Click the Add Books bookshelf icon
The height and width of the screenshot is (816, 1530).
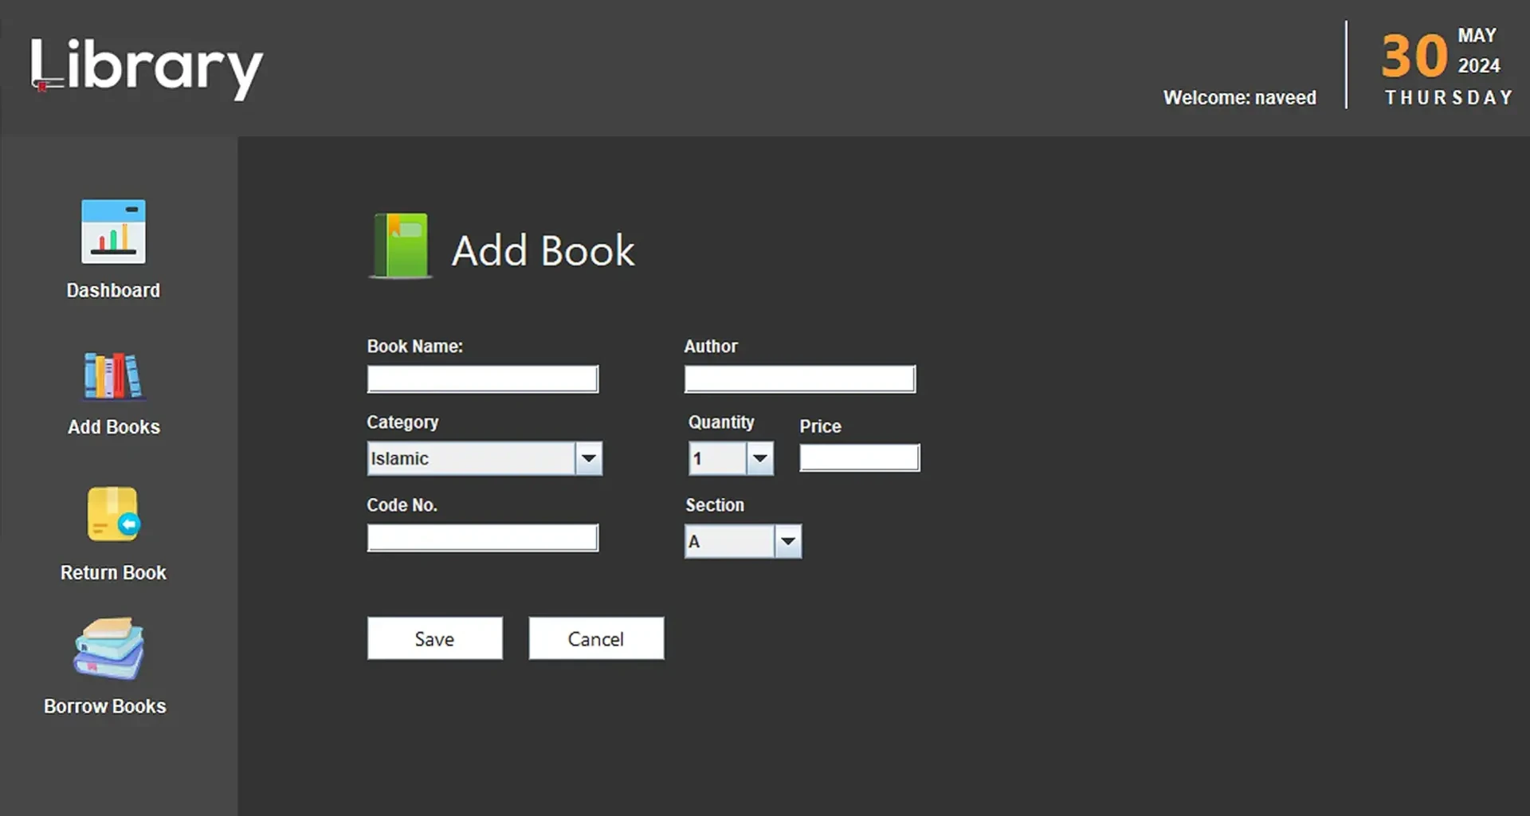click(x=113, y=375)
